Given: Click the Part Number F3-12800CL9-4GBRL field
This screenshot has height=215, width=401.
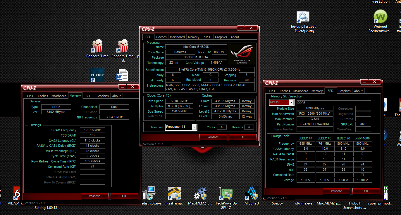Looking at the screenshot, I should coord(315,124).
